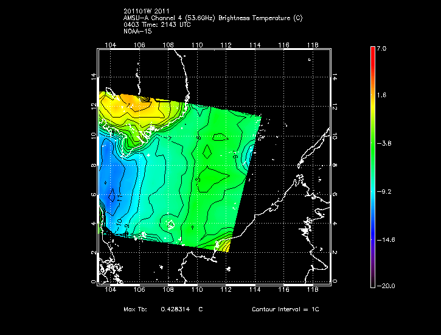
Task: Click the "201101W 2011" title line
Action: coord(147,11)
